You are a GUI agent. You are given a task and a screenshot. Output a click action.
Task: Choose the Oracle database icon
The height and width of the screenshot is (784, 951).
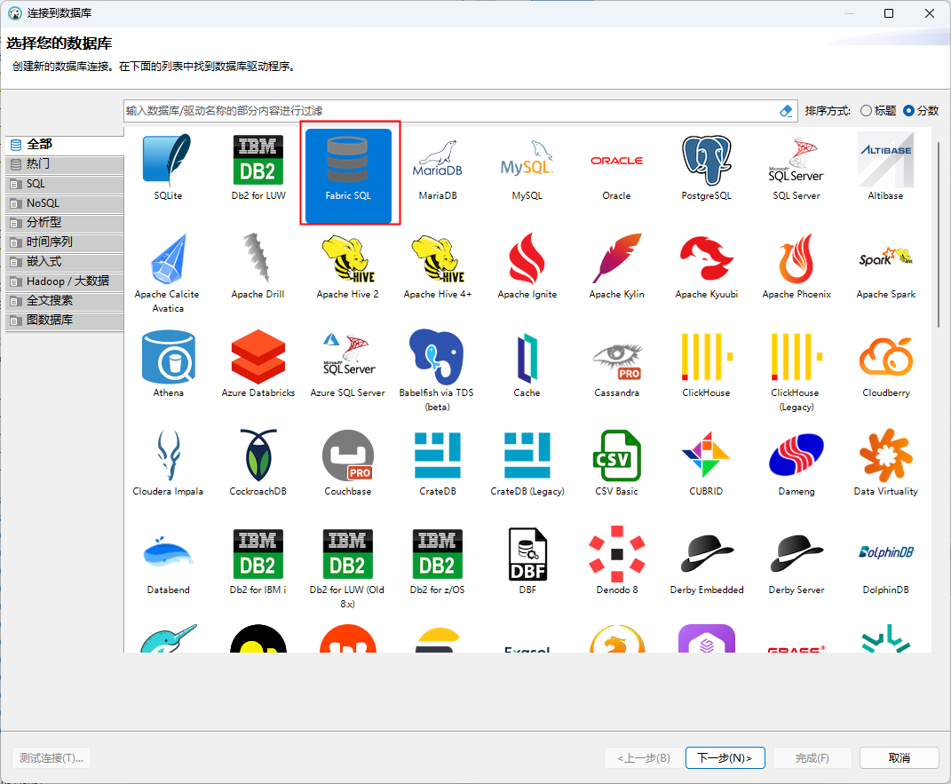616,160
